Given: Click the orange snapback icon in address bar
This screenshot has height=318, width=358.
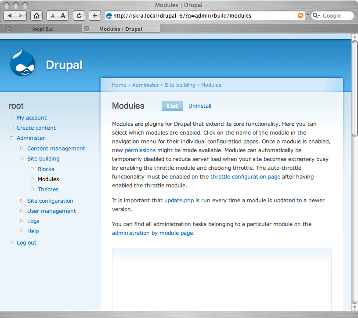Looking at the screenshot, I should click(x=301, y=15).
